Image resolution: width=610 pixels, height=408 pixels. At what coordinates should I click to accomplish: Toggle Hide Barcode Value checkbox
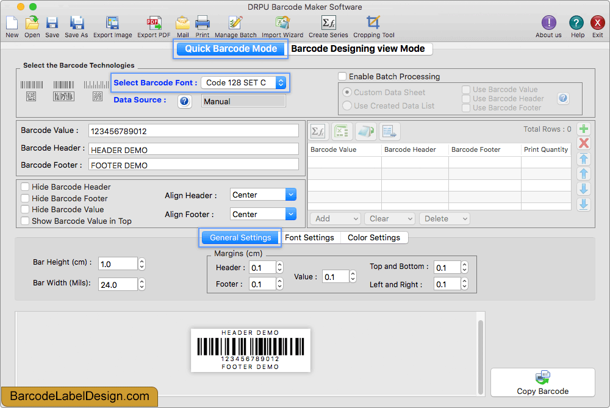[x=25, y=209]
